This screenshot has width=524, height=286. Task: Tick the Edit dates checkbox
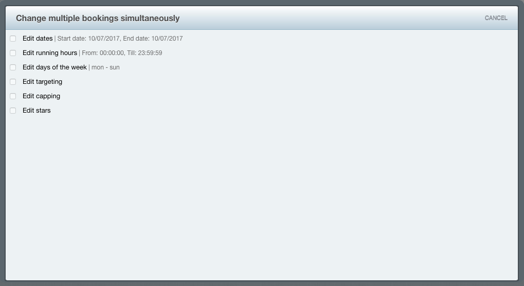[13, 39]
